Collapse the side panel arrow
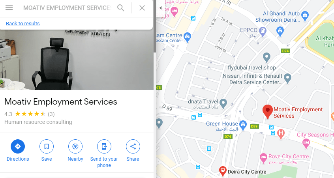 click(x=160, y=8)
